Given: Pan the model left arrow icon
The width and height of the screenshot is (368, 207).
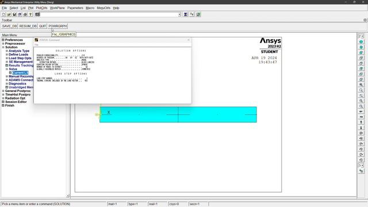Looking at the screenshot, I should click(x=361, y=112).
